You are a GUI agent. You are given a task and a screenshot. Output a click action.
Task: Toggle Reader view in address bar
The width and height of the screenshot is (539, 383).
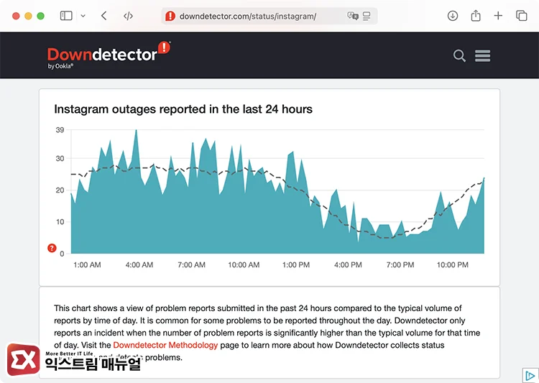pyautogui.click(x=367, y=16)
